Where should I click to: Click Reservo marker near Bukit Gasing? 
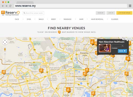point(113,56)
